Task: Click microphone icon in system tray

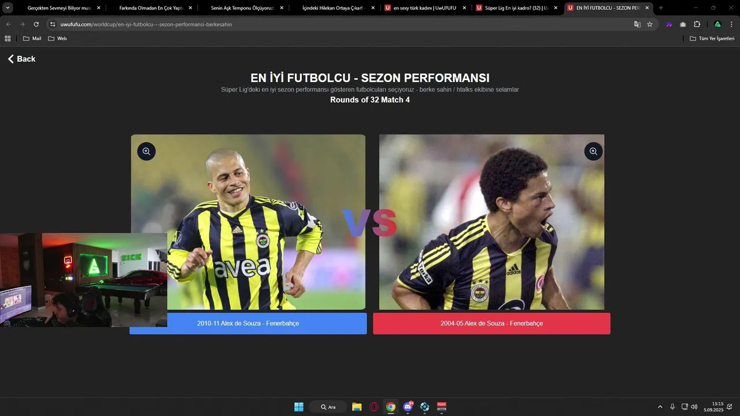Action: [672, 407]
